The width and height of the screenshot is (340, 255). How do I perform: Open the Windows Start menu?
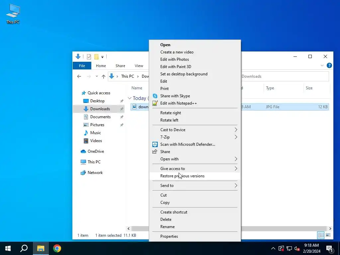click(8, 248)
